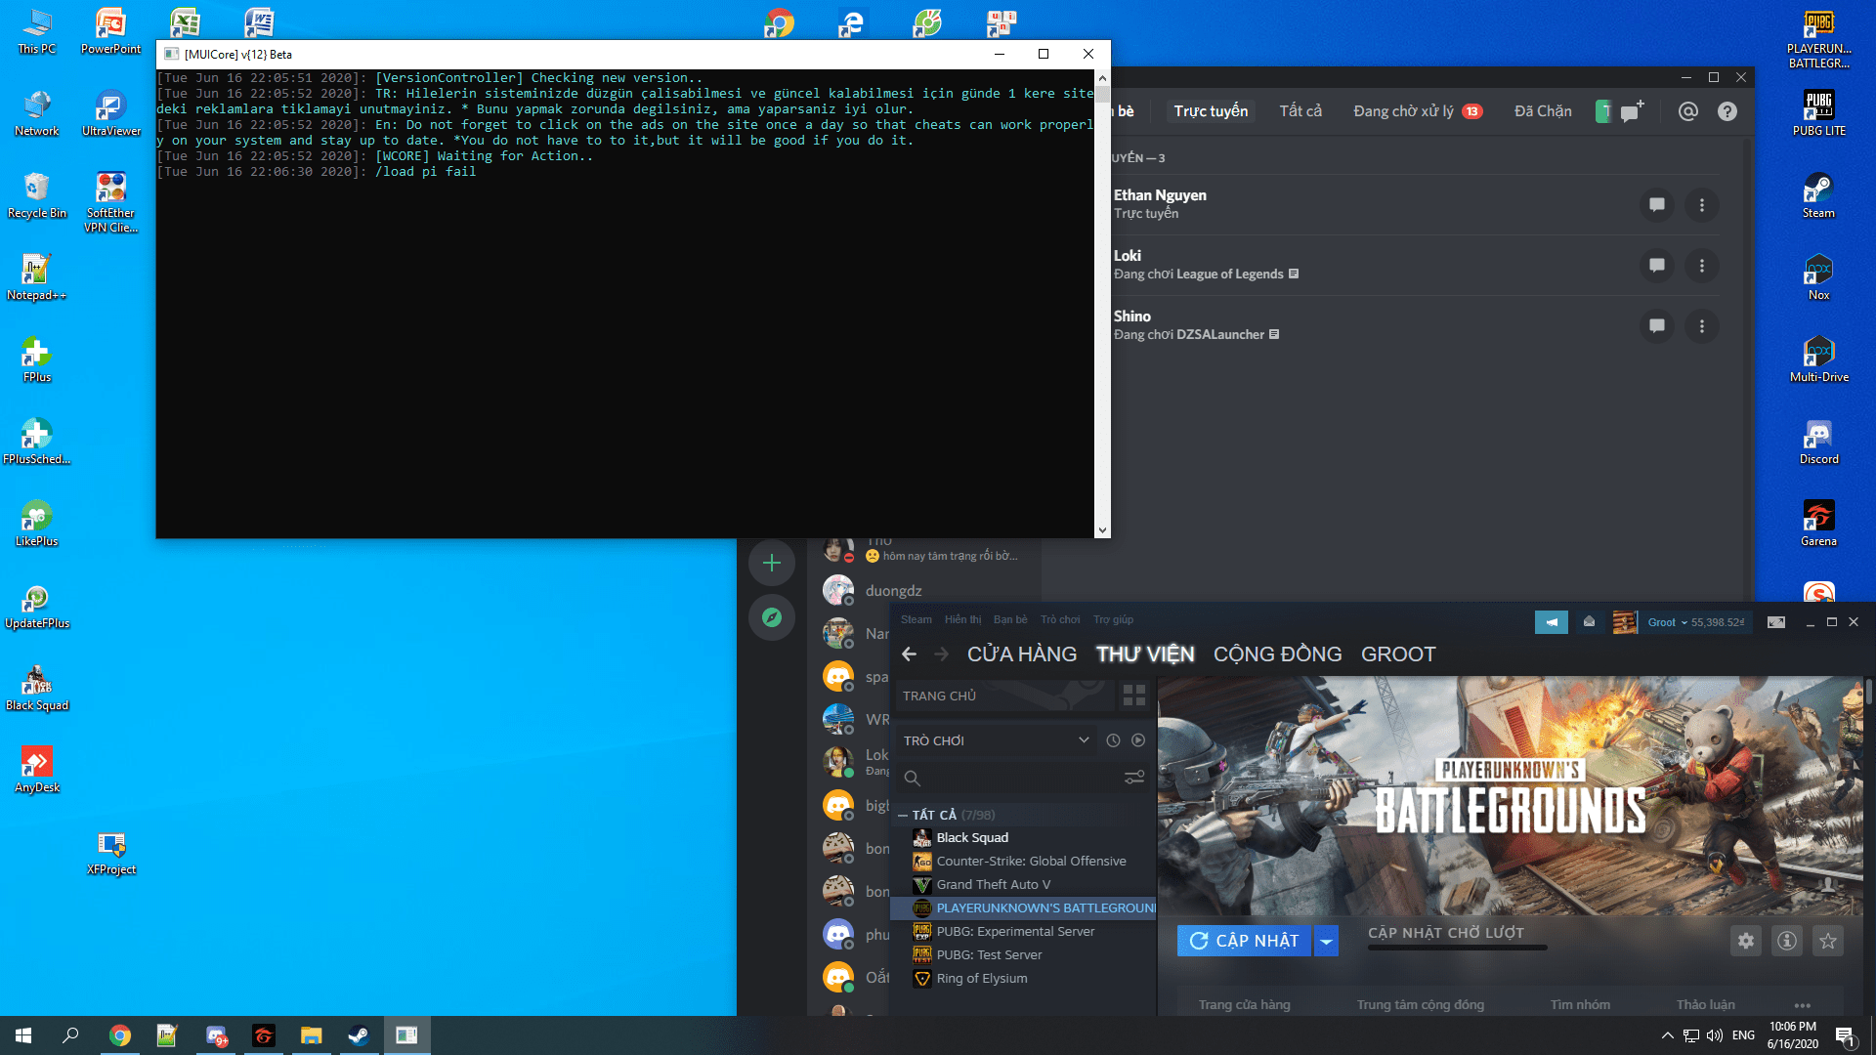Open SoftEther VPN Client desktop icon
This screenshot has width=1876, height=1055.
point(110,202)
